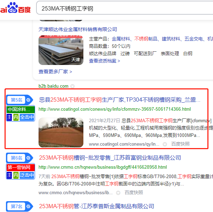Click 内 badge under 第一营销网 label
This screenshot has width=213, height=212.
16,175
